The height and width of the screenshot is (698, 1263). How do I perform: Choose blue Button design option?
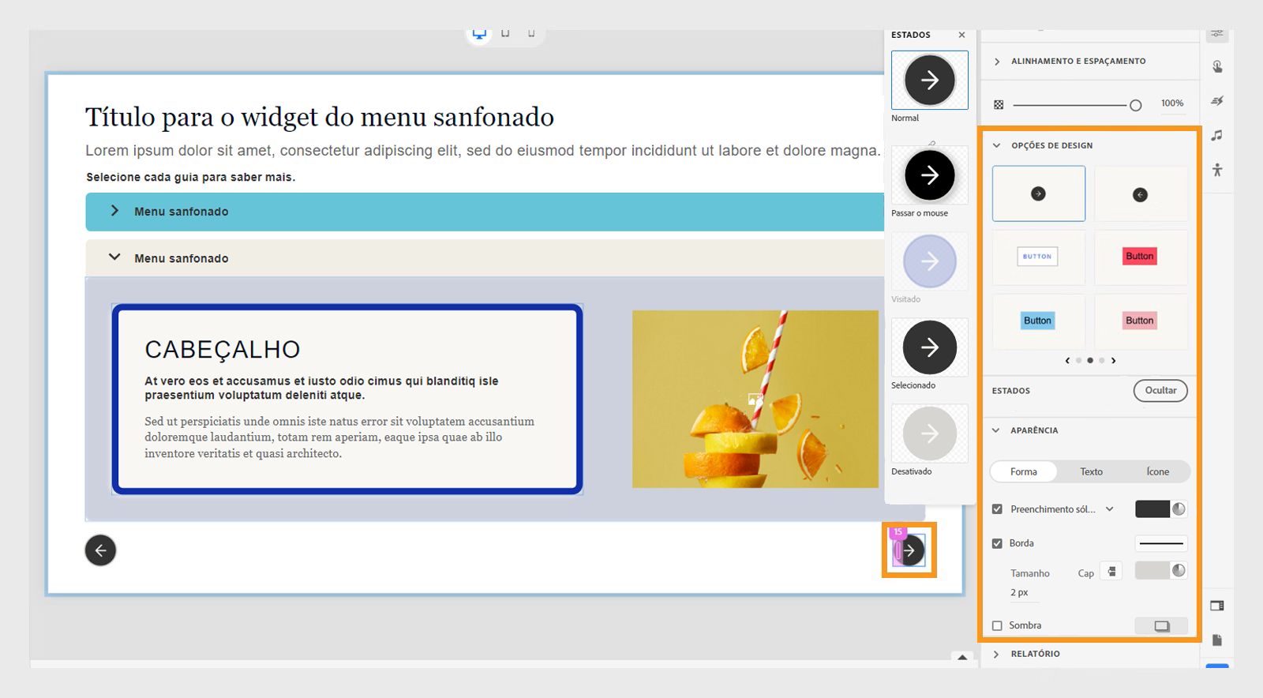[x=1039, y=321]
